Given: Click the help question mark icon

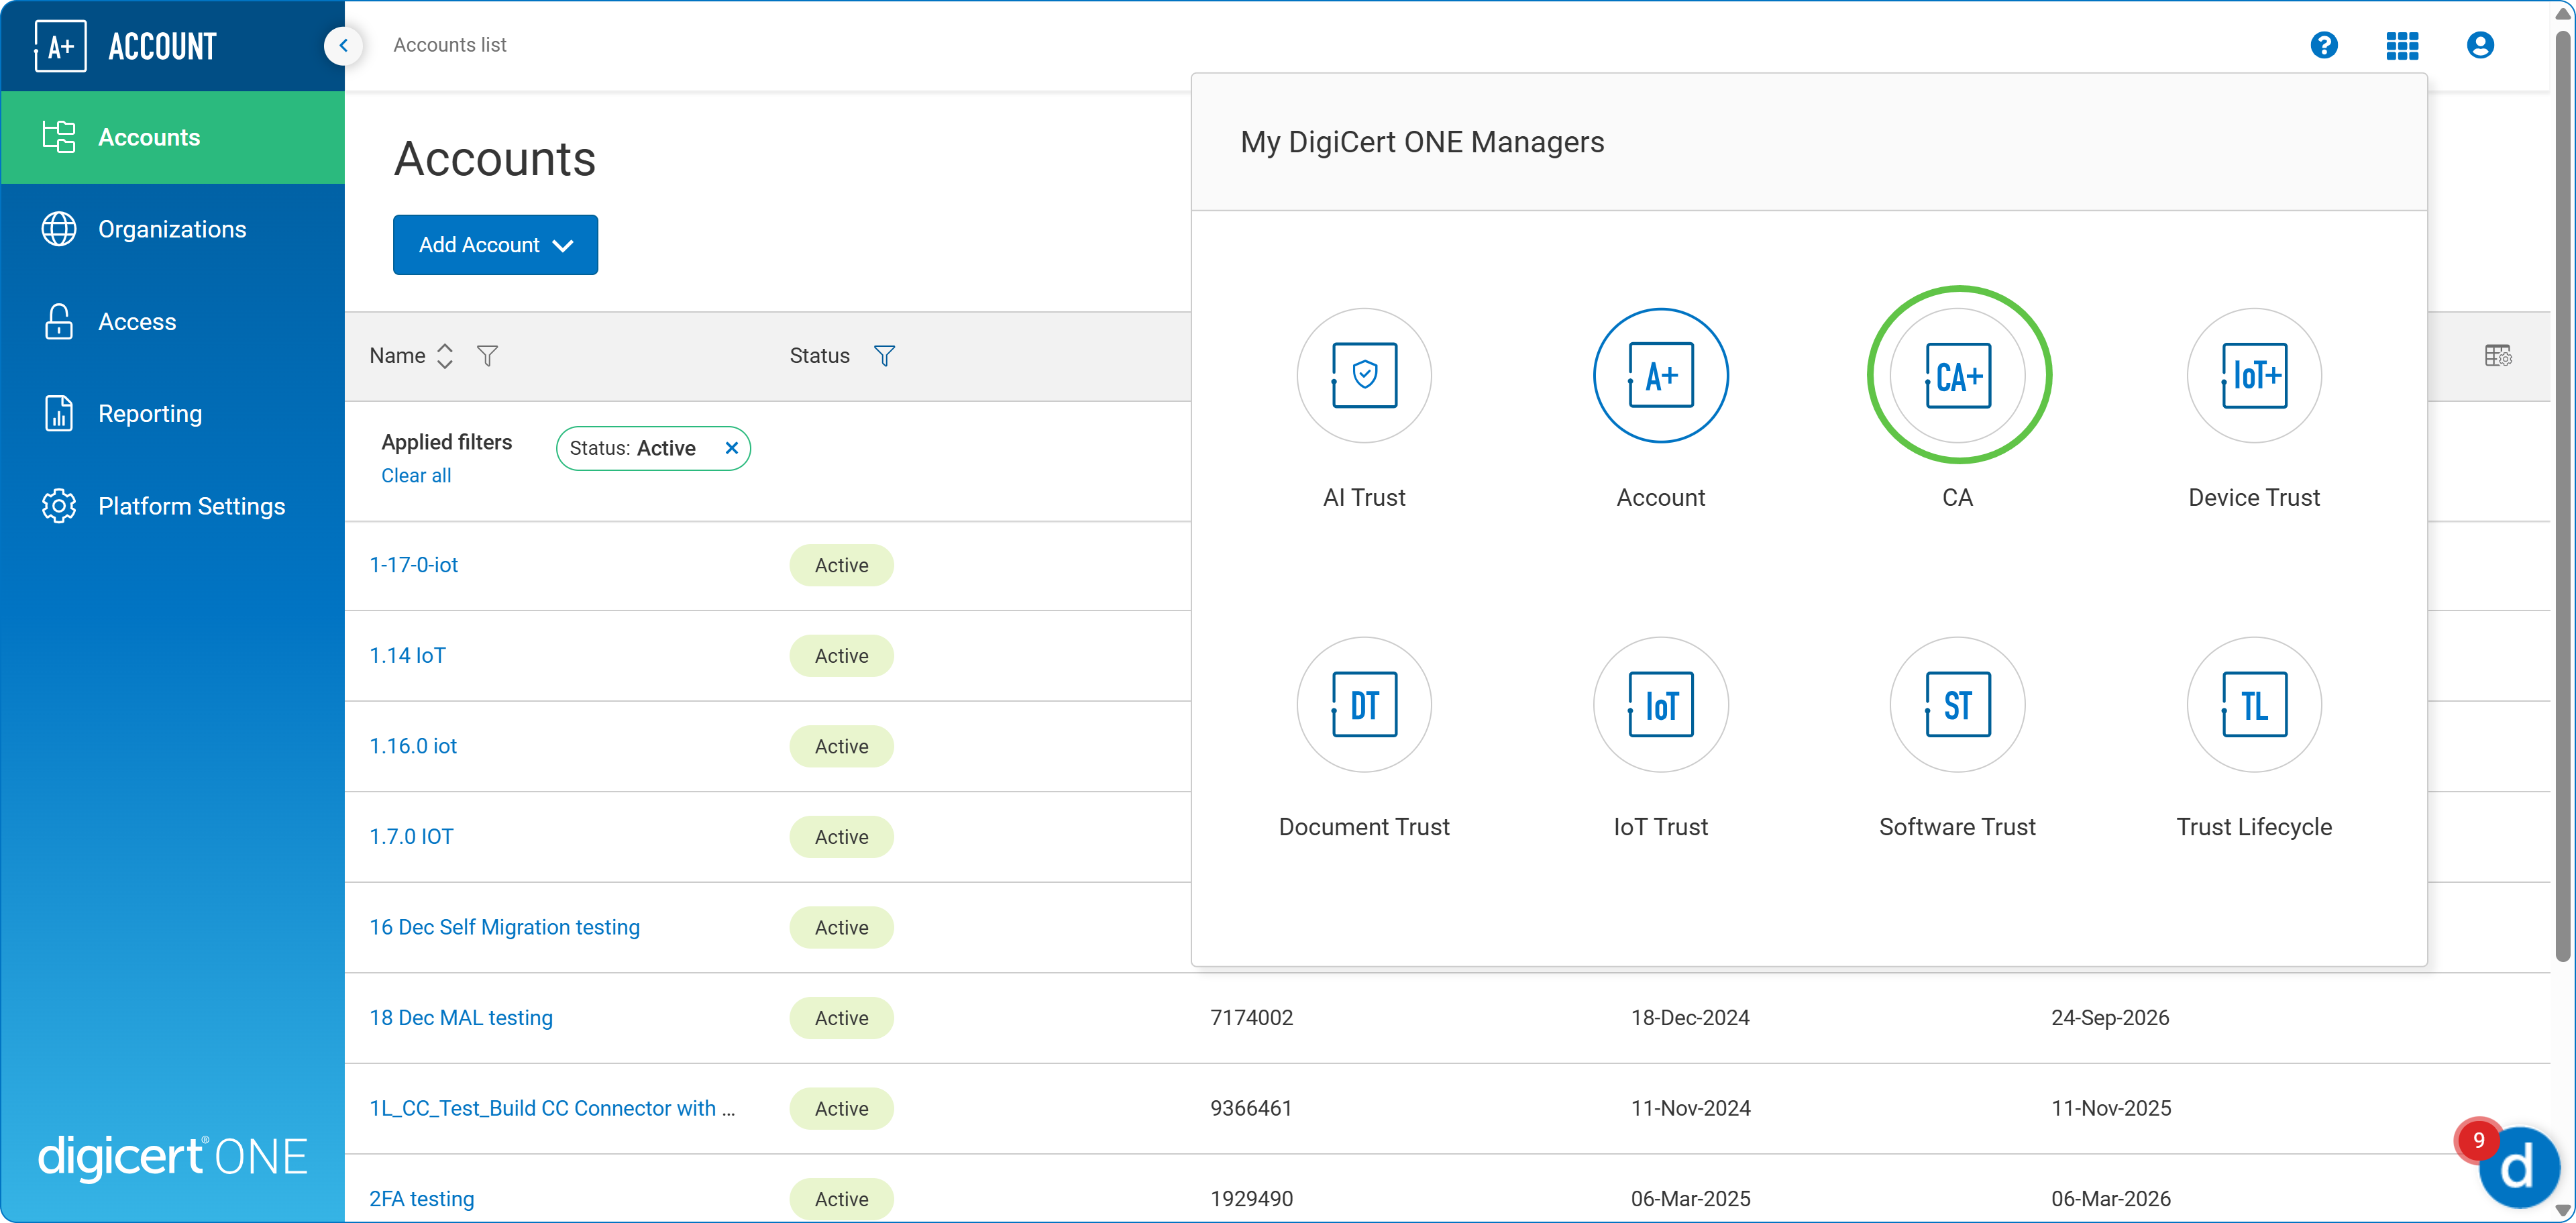Looking at the screenshot, I should (x=2323, y=45).
